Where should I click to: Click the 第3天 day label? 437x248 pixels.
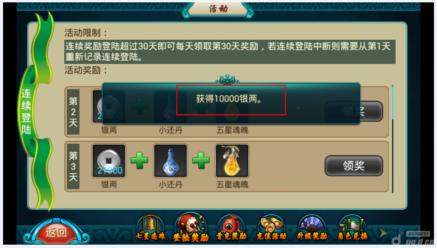click(73, 166)
